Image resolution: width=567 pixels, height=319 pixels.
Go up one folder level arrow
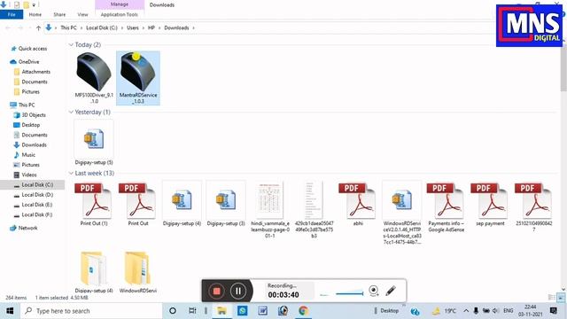click(38, 27)
